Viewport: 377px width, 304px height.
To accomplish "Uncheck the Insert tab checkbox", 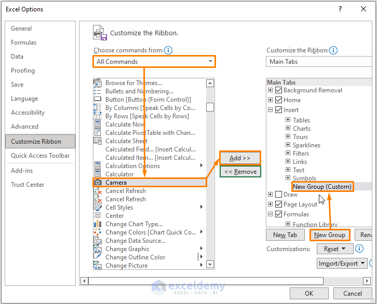I will [278, 110].
